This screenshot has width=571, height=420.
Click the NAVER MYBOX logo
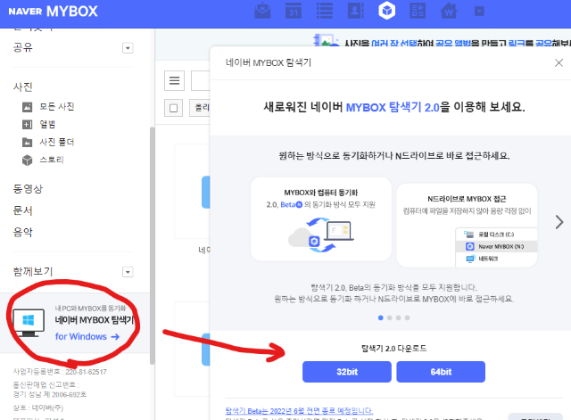coord(54,12)
